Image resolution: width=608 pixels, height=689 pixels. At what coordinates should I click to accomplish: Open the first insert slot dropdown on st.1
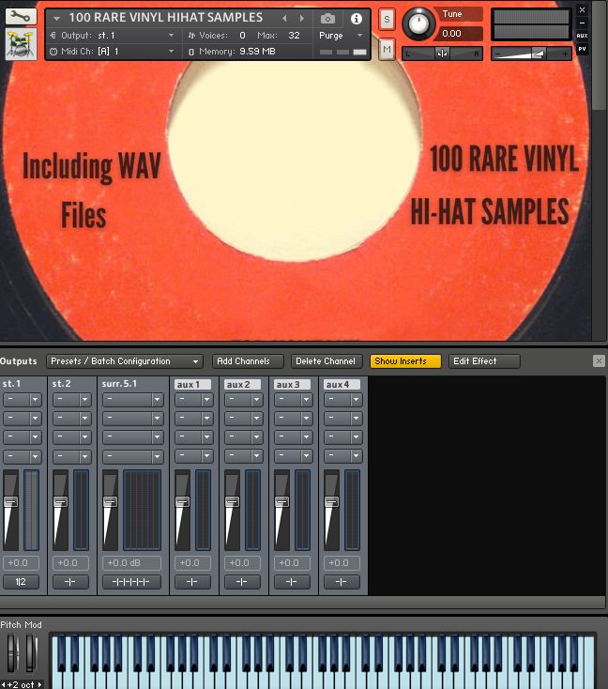(22, 399)
